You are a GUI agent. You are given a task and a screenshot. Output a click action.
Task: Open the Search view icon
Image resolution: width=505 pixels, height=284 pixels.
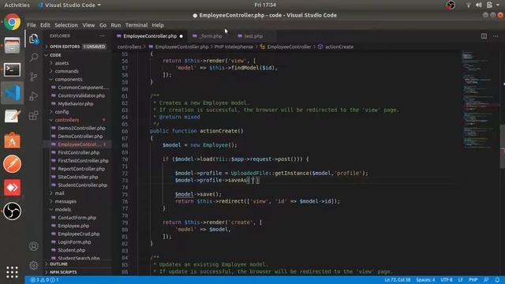tap(34, 58)
